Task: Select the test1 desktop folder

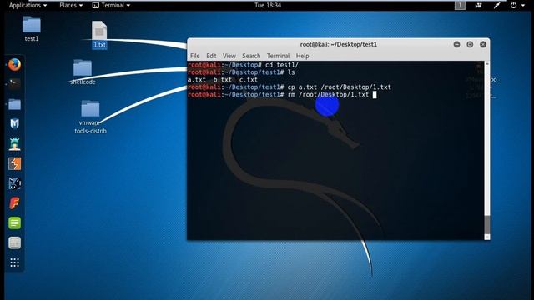Action: coord(32,29)
